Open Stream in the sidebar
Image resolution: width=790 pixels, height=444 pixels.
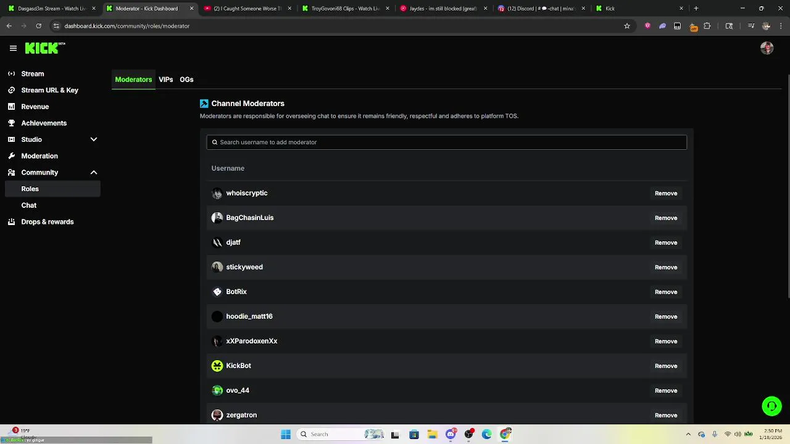point(33,73)
